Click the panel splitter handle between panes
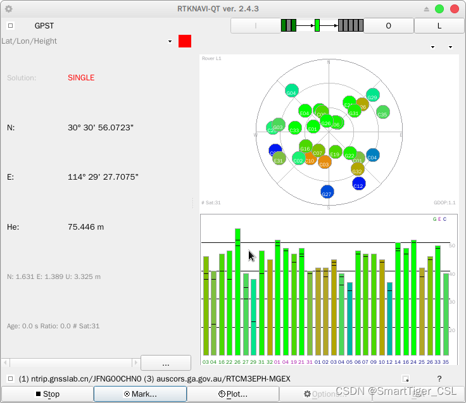This screenshot has height=403, width=466. 193,203
